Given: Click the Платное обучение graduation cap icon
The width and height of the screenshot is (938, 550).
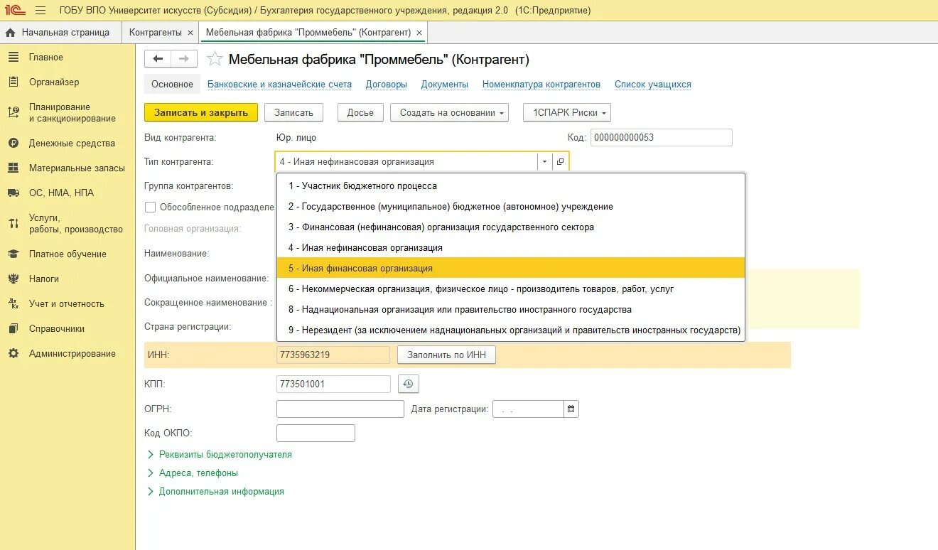Looking at the screenshot, I should pyautogui.click(x=14, y=254).
